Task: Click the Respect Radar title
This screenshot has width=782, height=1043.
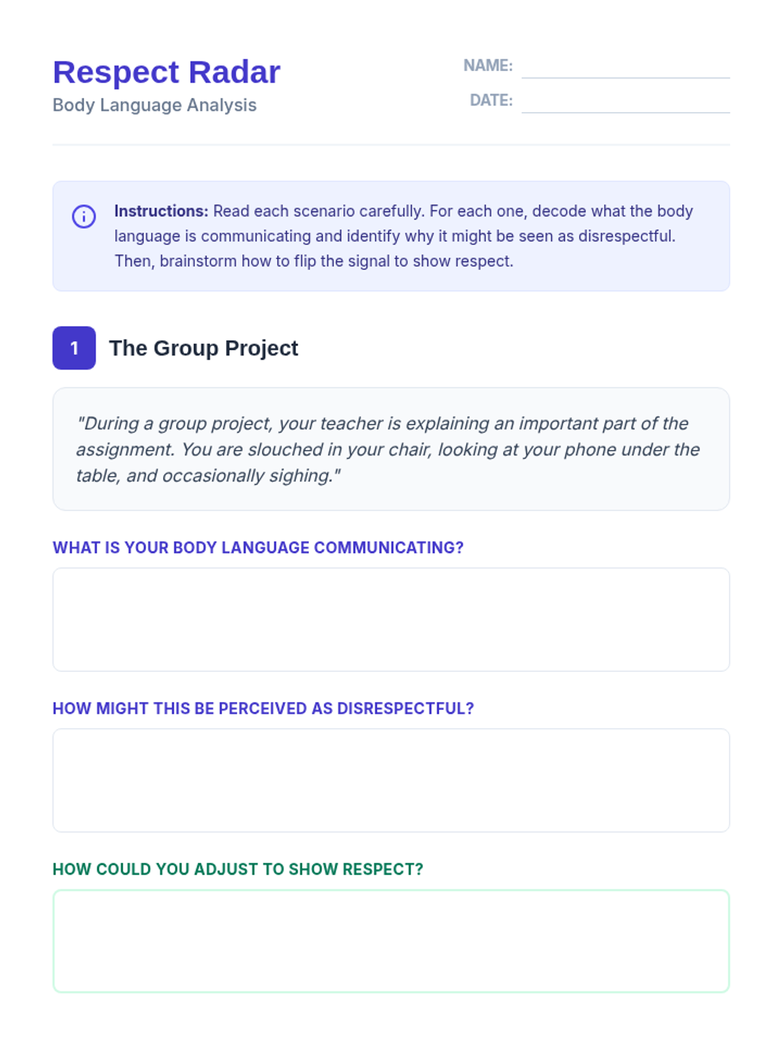Action: click(x=166, y=72)
